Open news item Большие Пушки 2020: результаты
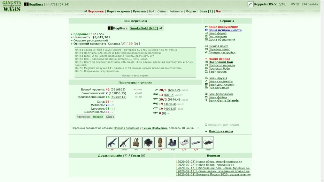 pos(213,174)
